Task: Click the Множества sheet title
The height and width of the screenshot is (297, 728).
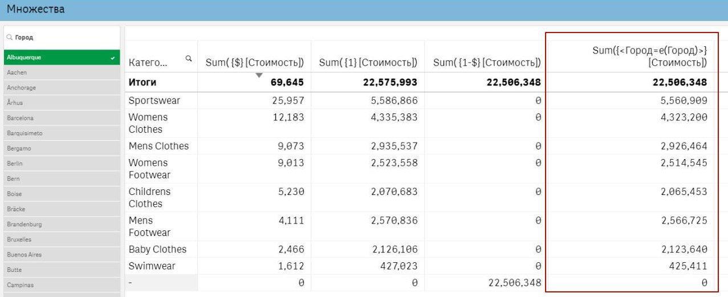Action: [x=35, y=9]
